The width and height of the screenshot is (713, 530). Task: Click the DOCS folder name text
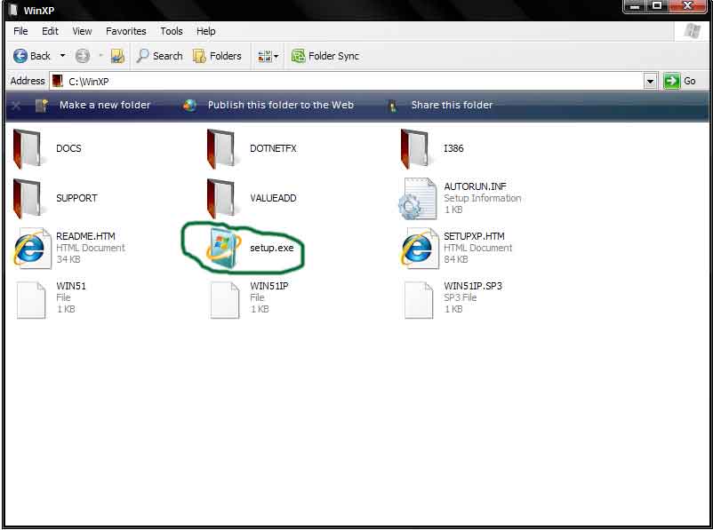68,148
